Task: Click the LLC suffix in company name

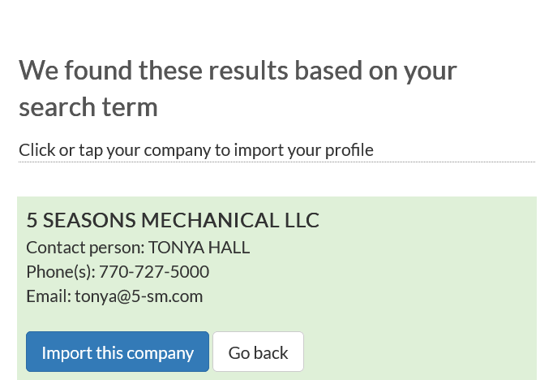Action: [302, 220]
